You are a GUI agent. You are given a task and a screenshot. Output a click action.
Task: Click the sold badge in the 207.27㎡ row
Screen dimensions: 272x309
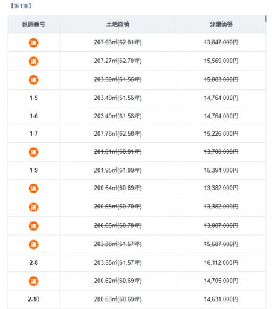pyautogui.click(x=34, y=61)
